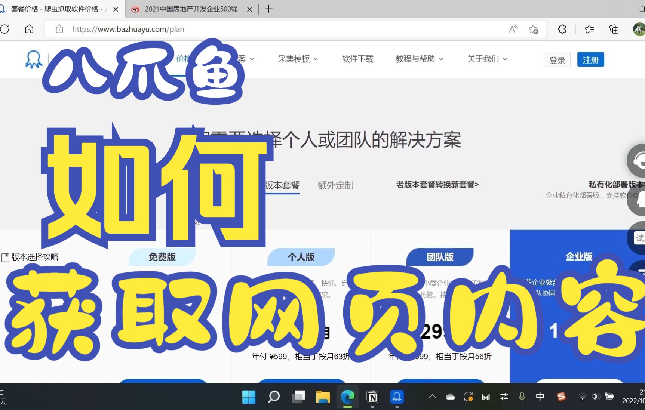Select the 企业版 plan label
Viewport: 645px width, 410px height.
[x=579, y=257]
